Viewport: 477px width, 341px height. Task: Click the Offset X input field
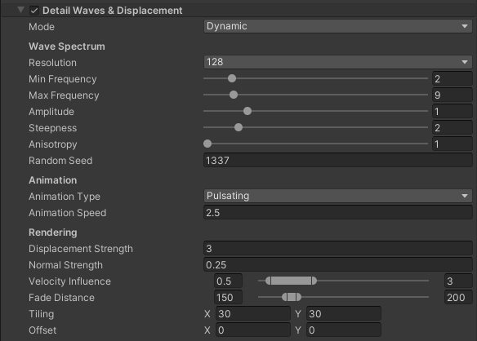(253, 330)
